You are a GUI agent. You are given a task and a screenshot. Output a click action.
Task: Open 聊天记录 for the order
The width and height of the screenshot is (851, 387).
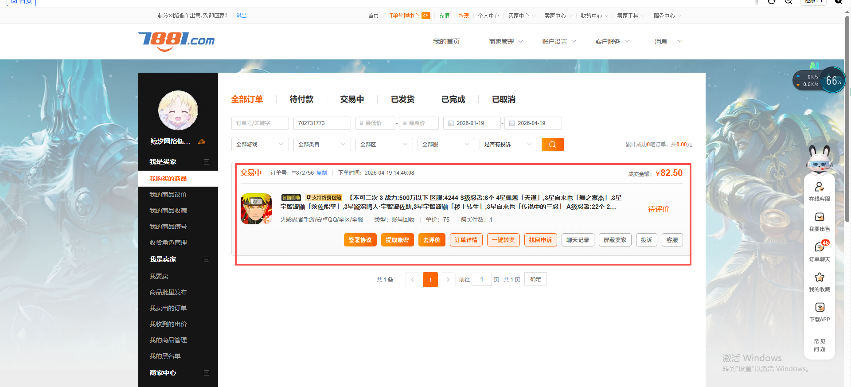point(578,240)
